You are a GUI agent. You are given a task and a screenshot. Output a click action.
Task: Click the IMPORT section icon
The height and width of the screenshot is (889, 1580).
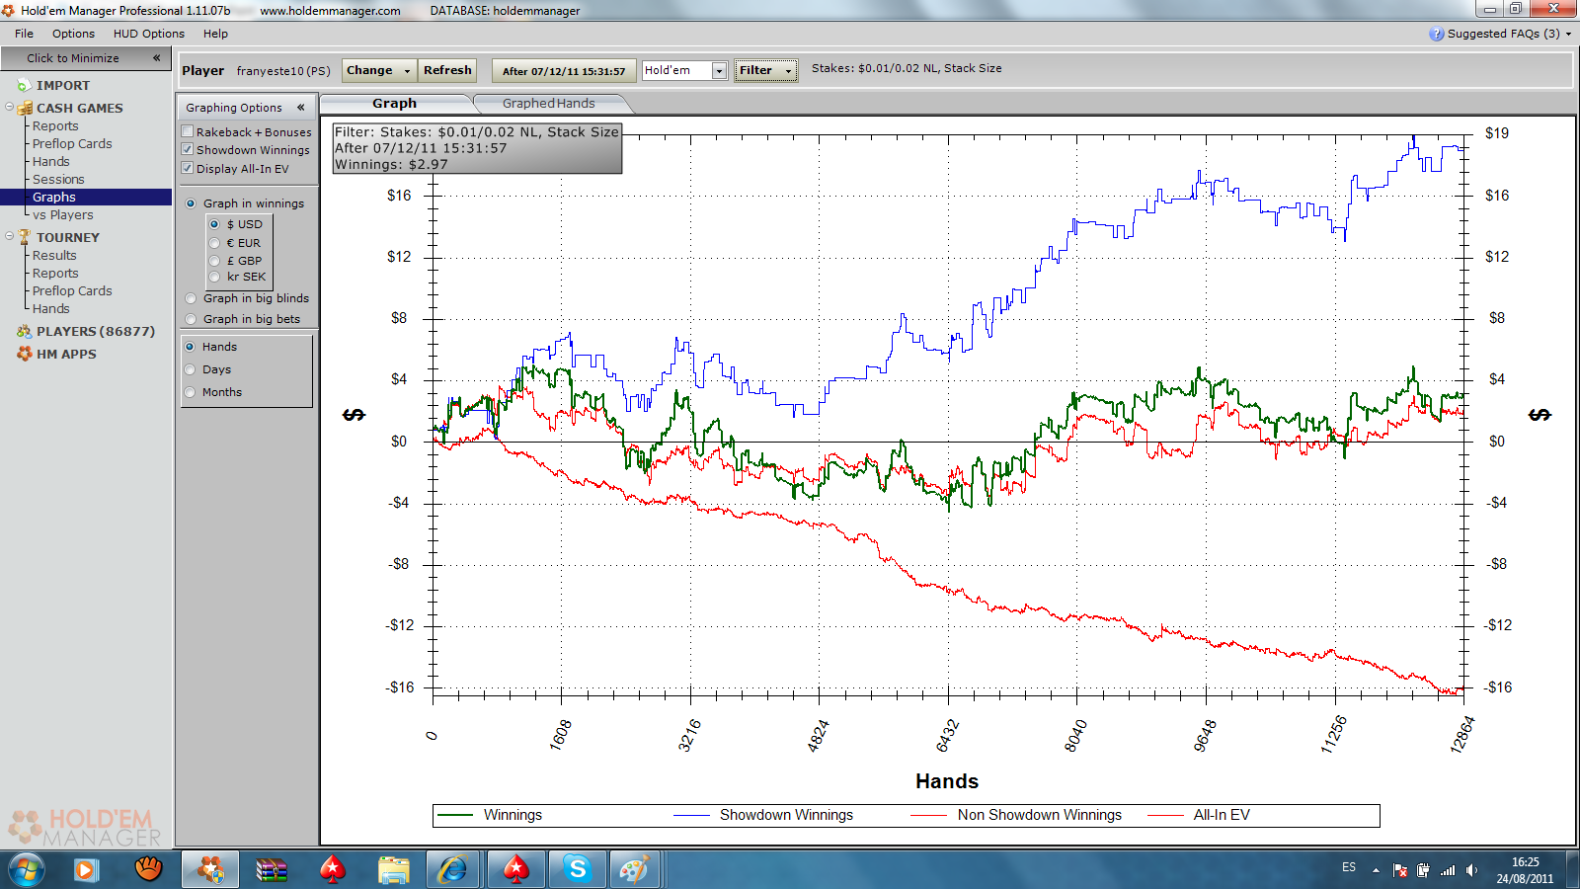(25, 86)
